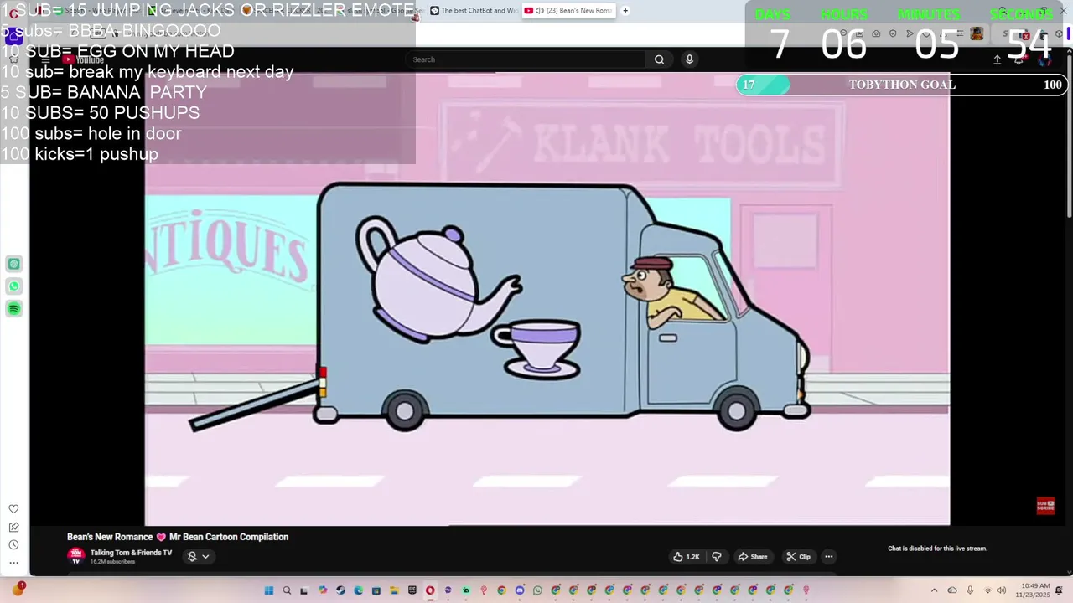This screenshot has width=1073, height=603.
Task: Open the Windows Start menu
Action: tap(269, 590)
